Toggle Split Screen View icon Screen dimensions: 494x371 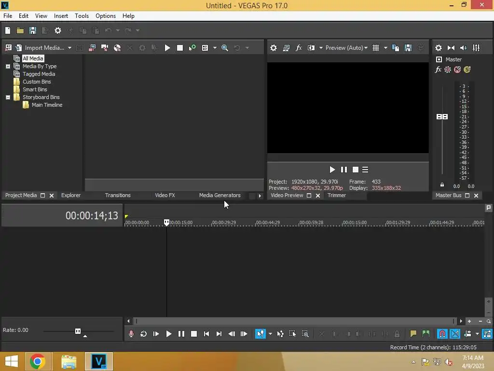click(x=311, y=48)
